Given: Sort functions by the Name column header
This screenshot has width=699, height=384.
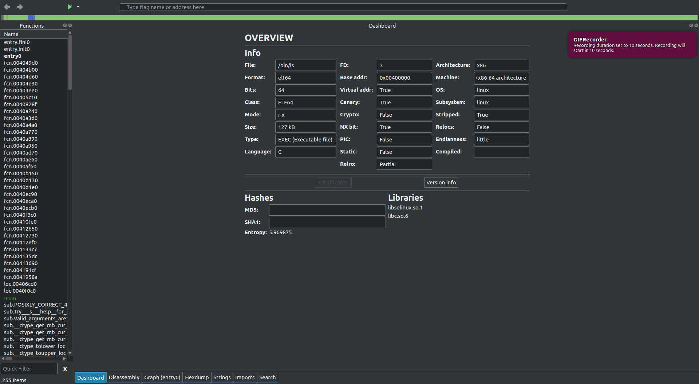Looking at the screenshot, I should coord(34,34).
